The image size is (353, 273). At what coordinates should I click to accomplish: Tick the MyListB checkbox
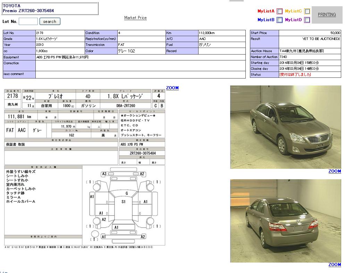279,20
